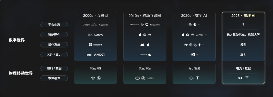This screenshot has width=273, height=97.
Task: Click 汽油 / 柴油 in the 2010s column
Action: pos(145,68)
